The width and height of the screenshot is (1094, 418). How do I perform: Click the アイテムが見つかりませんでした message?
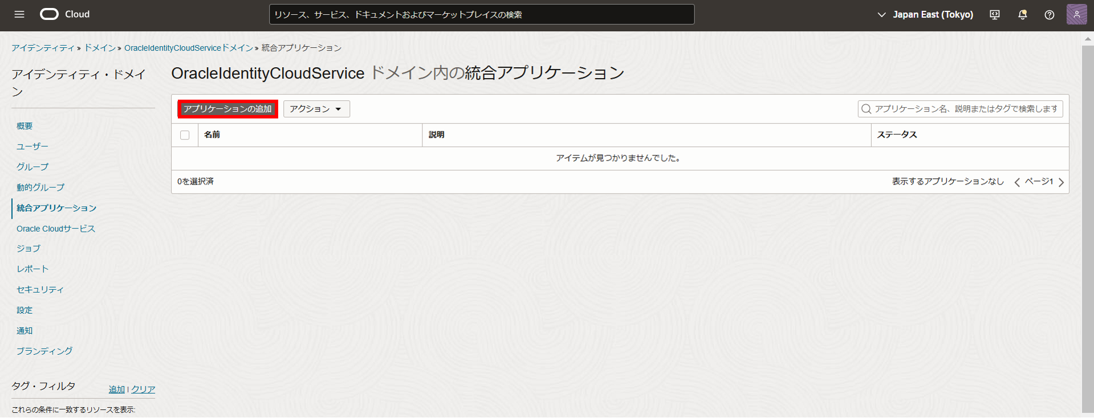point(619,158)
